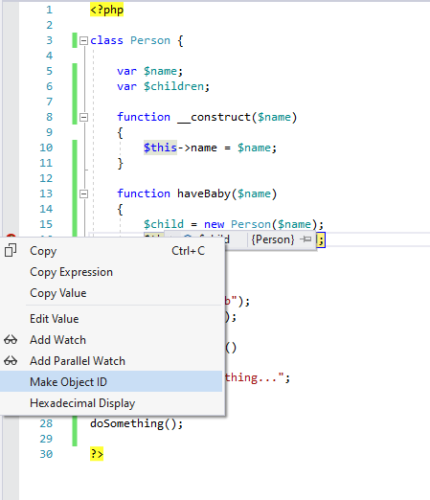430x500 pixels.
Task: Choose Edit Value in context menu
Action: tap(111, 319)
